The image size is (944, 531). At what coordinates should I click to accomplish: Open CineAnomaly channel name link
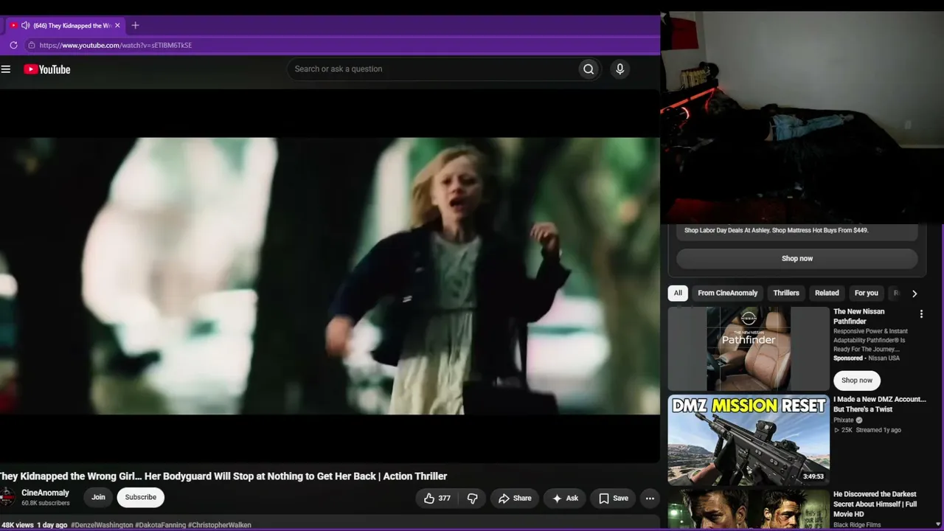pyautogui.click(x=45, y=493)
